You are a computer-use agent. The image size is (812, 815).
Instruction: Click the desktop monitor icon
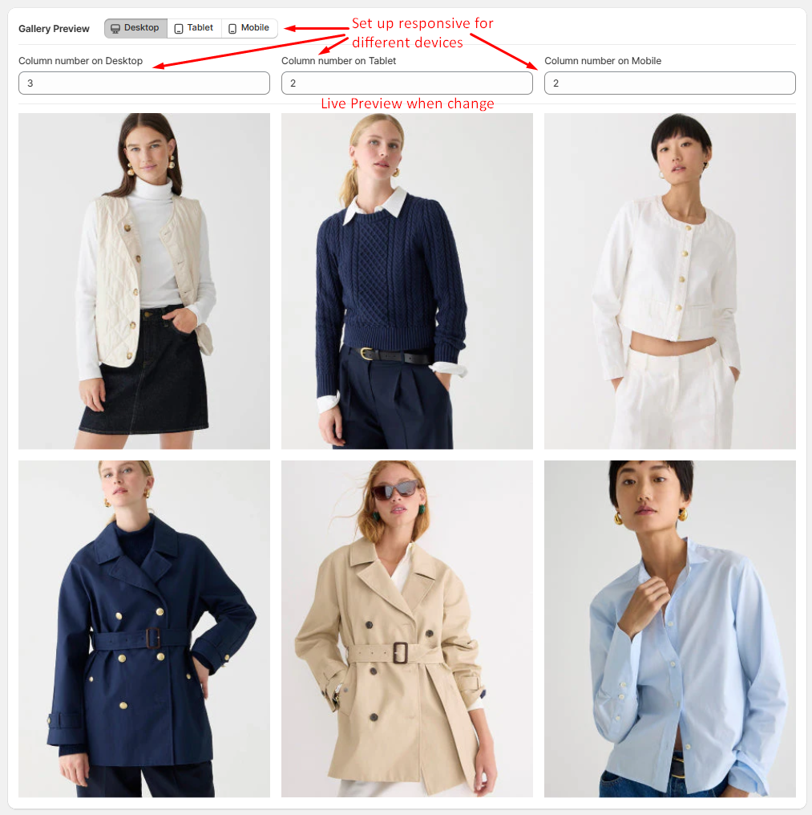(x=115, y=29)
